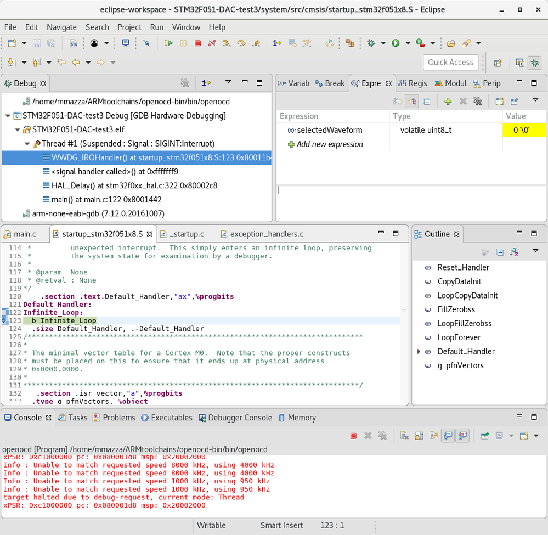The image size is (548, 535).
Task: Switch to the main.c editor tab
Action: pos(25,234)
